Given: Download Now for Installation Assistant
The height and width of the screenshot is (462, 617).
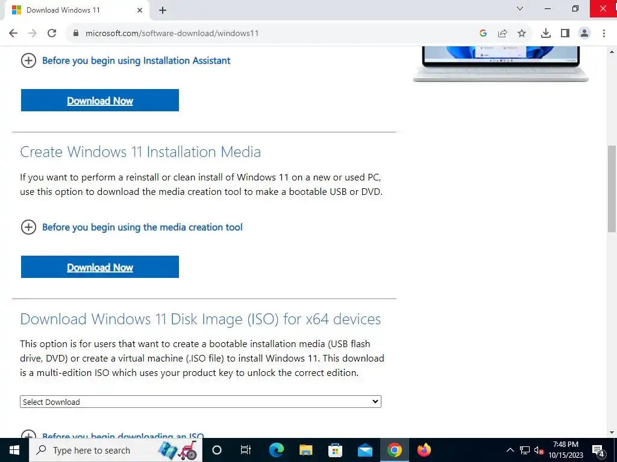Looking at the screenshot, I should coord(100,100).
